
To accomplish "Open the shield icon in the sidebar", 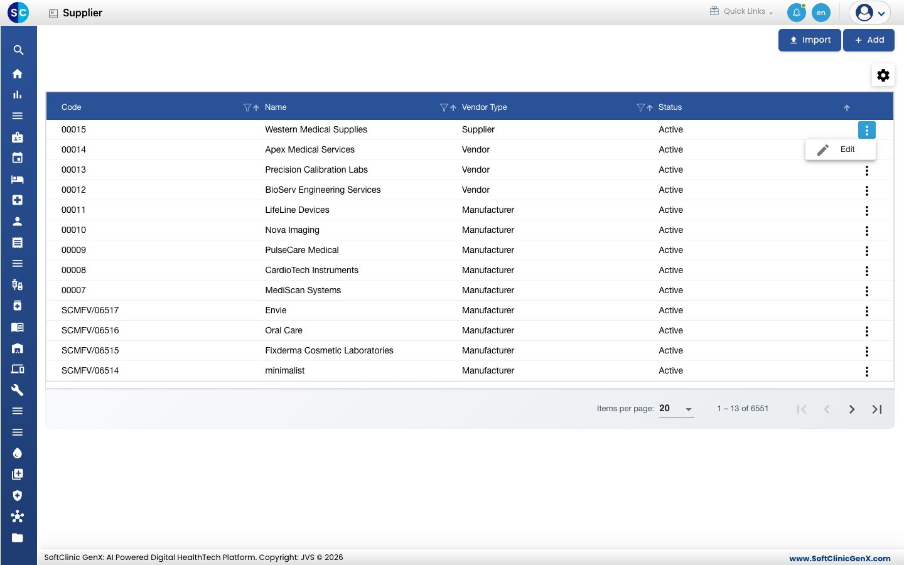I will click(18, 495).
